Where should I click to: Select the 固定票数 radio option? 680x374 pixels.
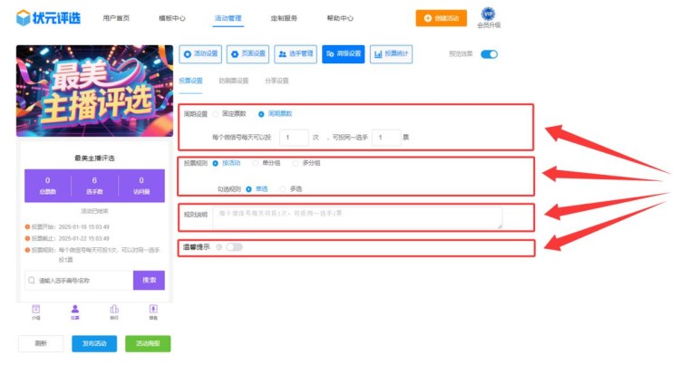pos(215,114)
